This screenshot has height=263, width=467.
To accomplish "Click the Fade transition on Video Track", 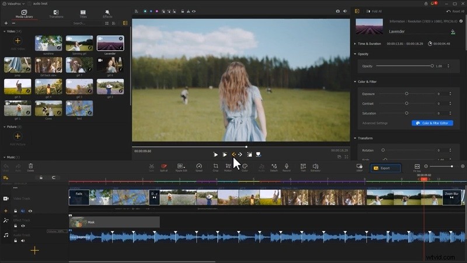I will [79, 197].
